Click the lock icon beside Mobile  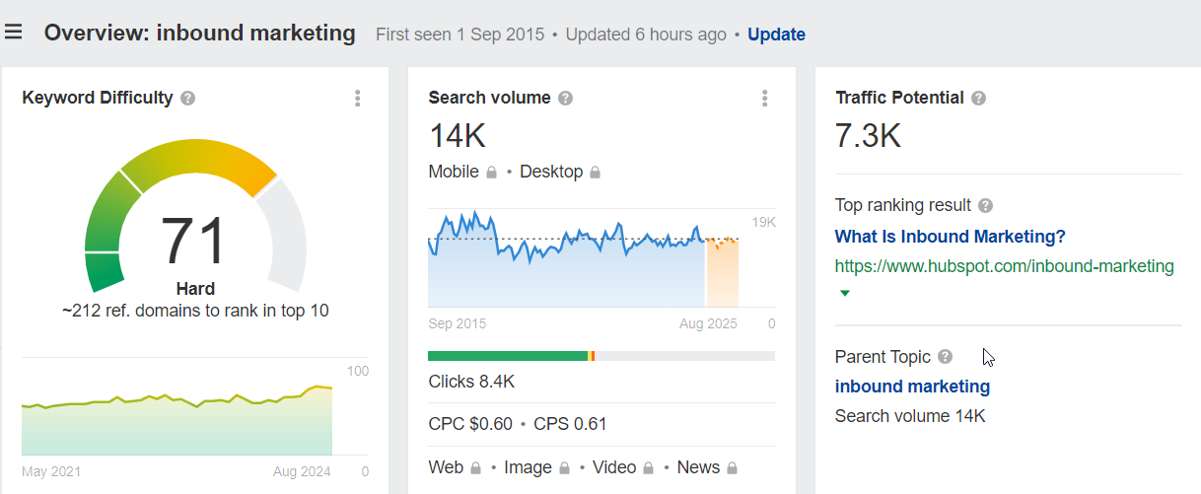[x=491, y=173]
